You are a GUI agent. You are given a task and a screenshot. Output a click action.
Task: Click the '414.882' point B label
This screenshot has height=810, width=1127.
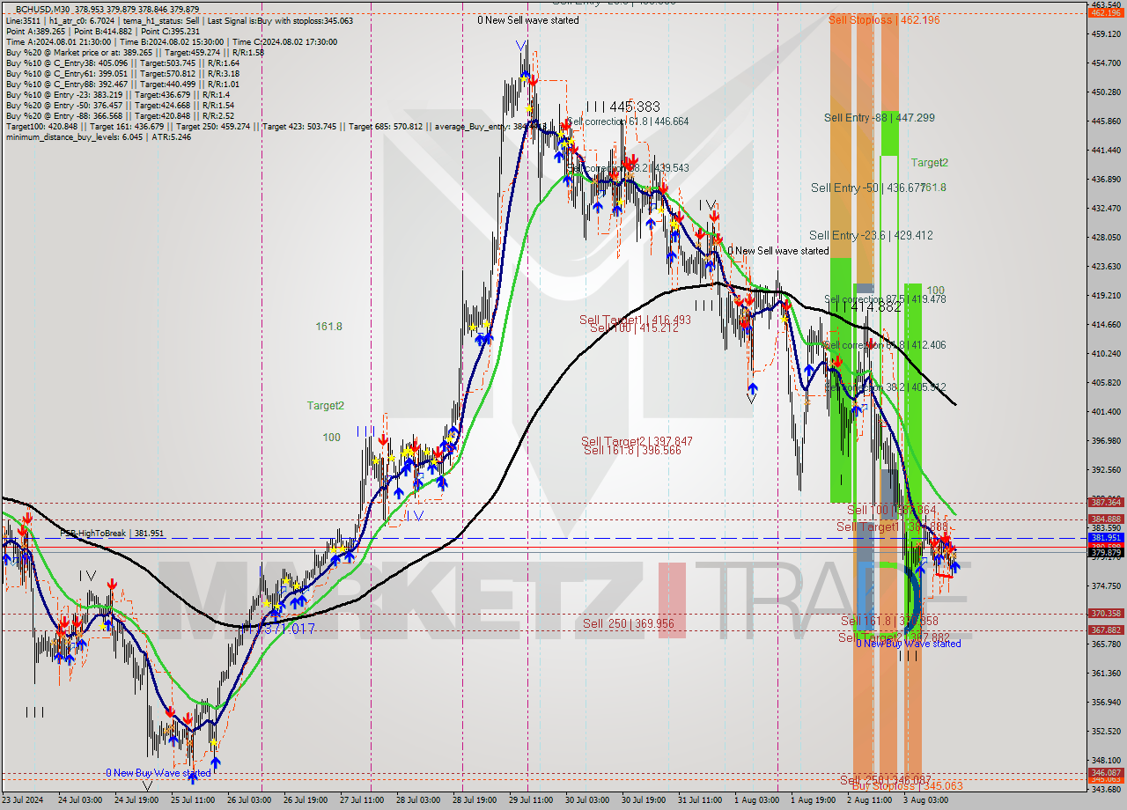(x=874, y=306)
